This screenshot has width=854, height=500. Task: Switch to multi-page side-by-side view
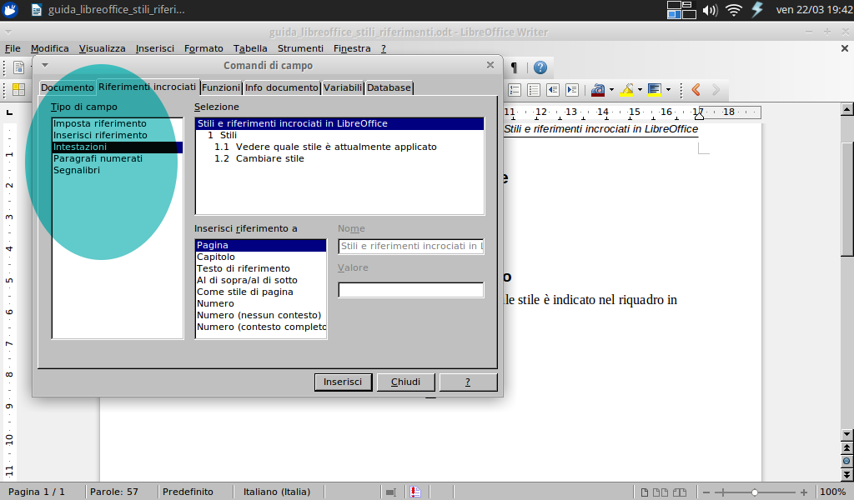pos(661,492)
